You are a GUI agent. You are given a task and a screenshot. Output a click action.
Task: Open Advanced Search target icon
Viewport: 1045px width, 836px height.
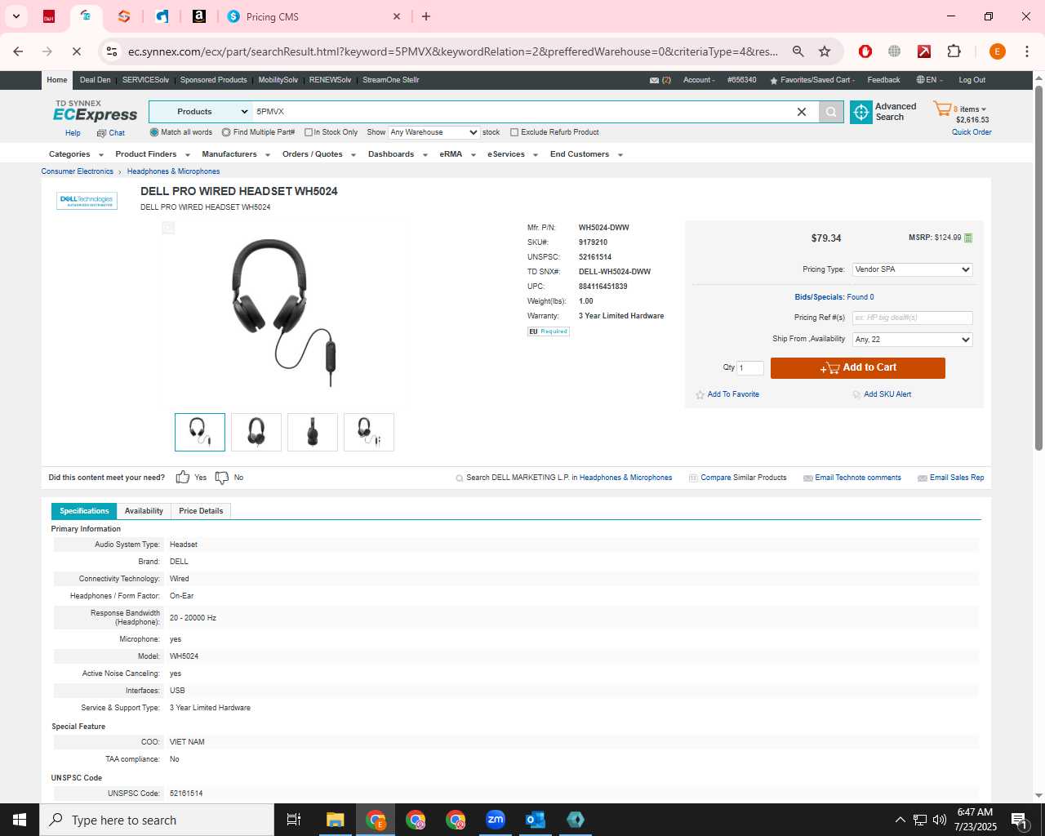pyautogui.click(x=860, y=112)
